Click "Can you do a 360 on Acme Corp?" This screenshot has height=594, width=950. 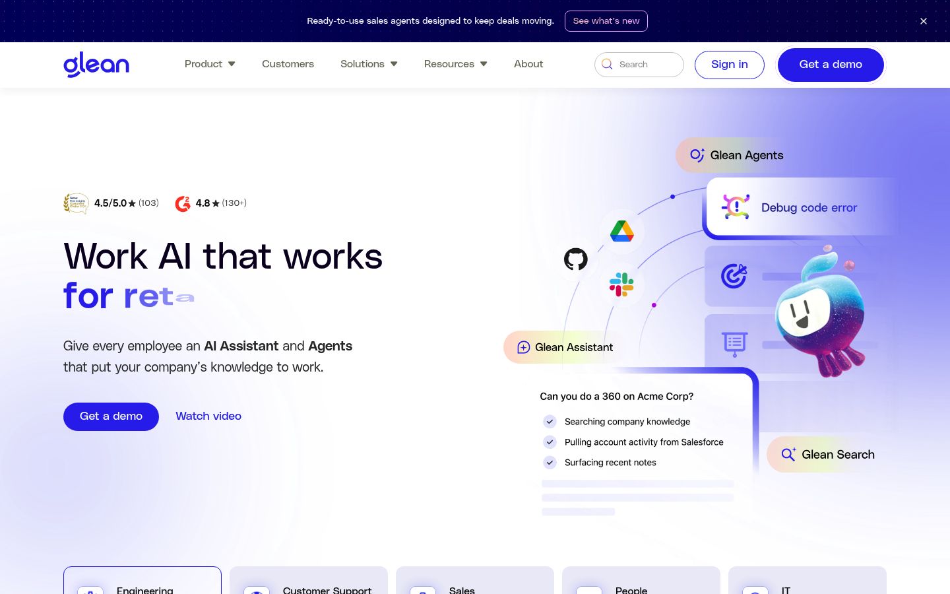tap(617, 397)
